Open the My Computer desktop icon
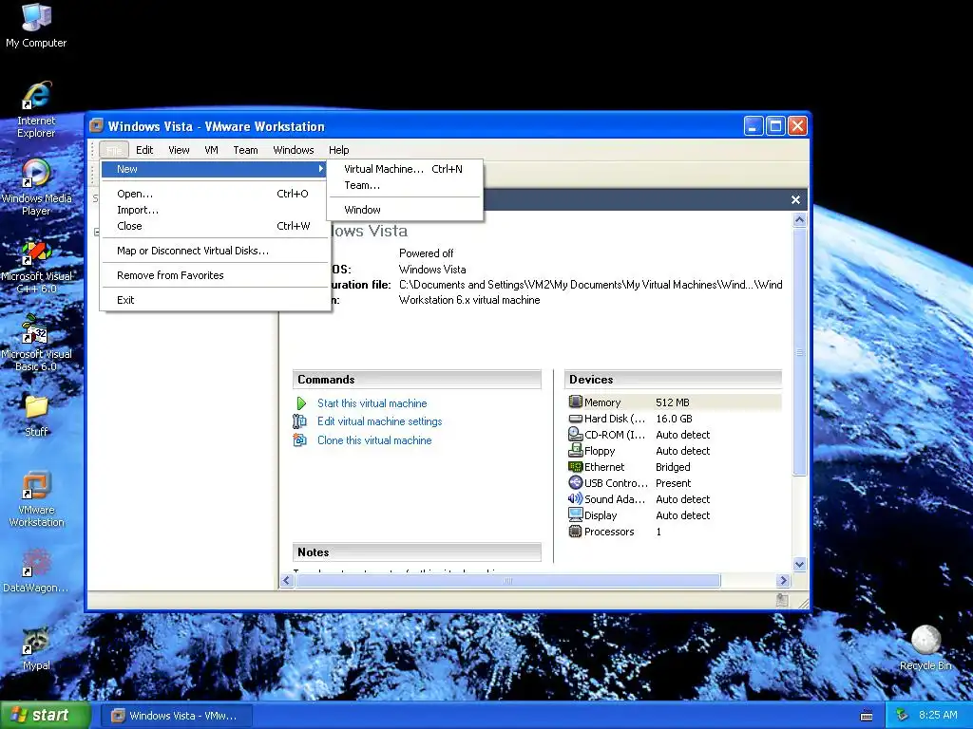The height and width of the screenshot is (729, 973). (36, 26)
